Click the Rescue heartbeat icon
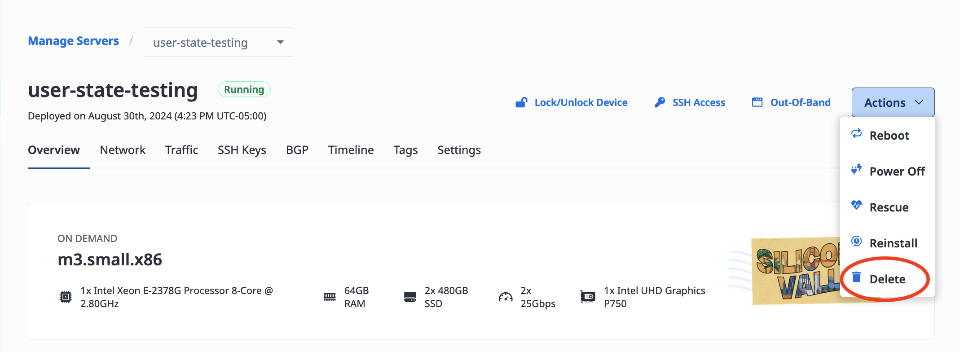960x352 pixels. pyautogui.click(x=856, y=205)
